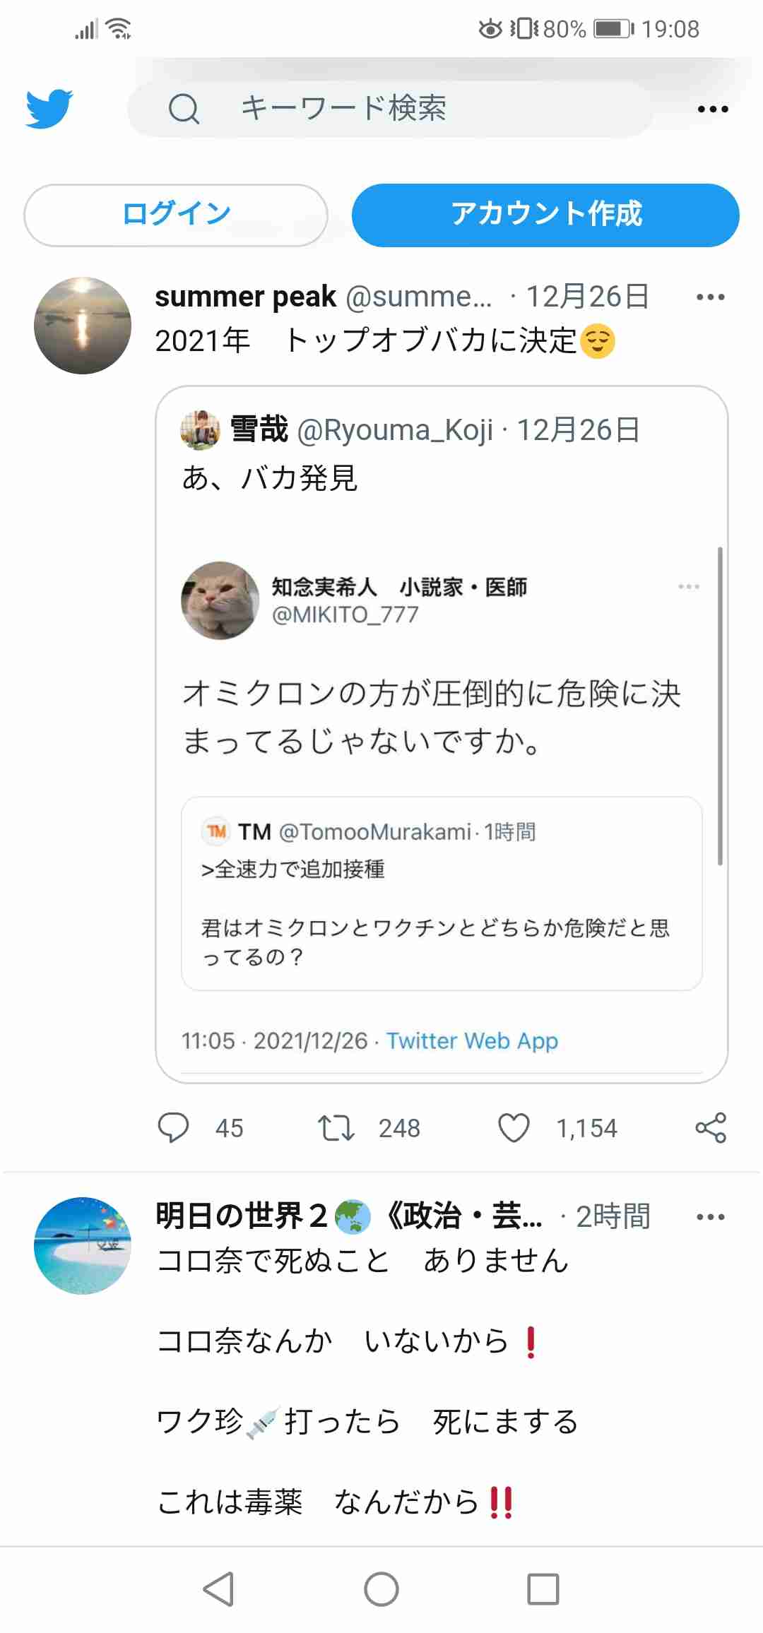Image resolution: width=763 pixels, height=1633 pixels.
Task: Open recent apps with square button
Action: point(543,1589)
